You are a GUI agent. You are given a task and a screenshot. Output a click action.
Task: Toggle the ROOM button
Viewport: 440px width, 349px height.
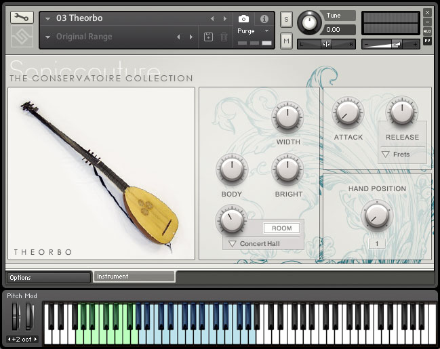point(281,228)
